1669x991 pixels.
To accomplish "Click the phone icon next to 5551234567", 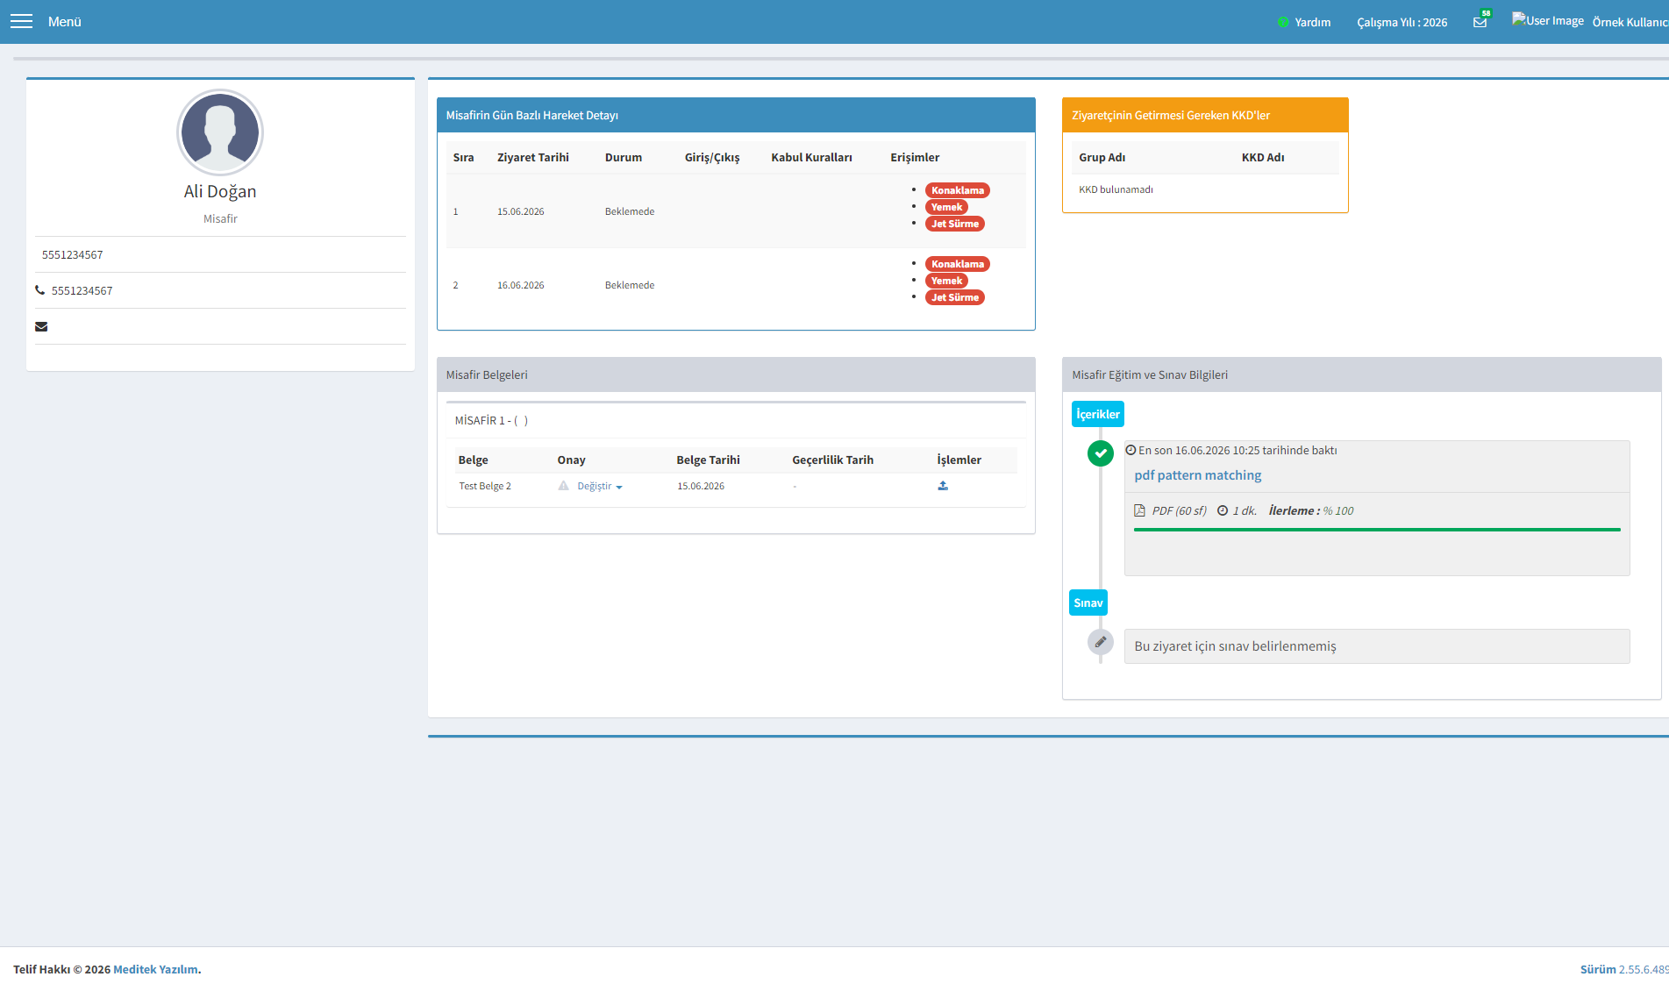I will click(40, 290).
